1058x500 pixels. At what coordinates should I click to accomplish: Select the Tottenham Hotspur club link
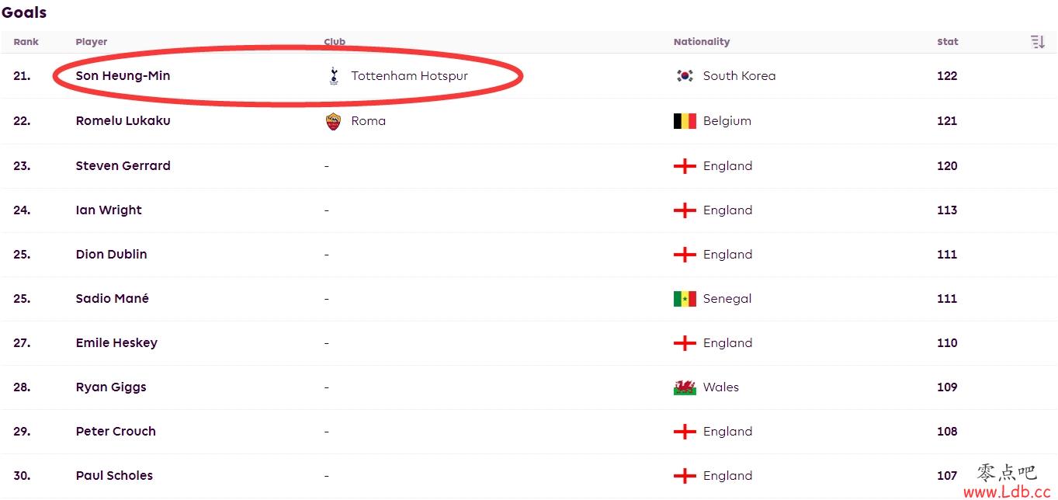409,76
